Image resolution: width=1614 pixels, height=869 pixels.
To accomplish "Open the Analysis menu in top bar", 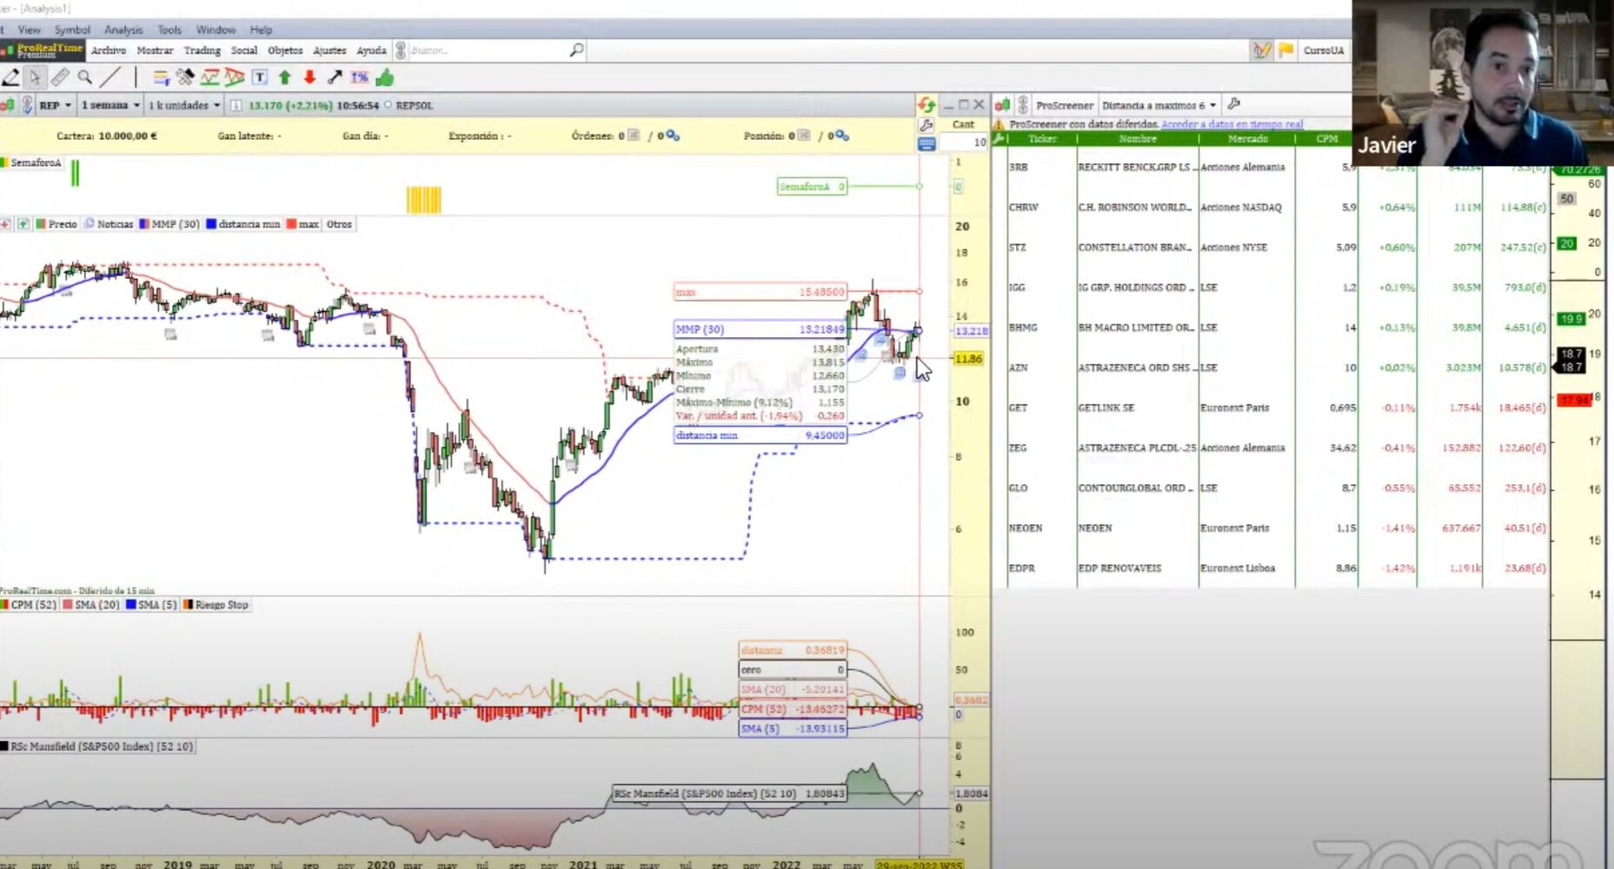I will tap(123, 30).
